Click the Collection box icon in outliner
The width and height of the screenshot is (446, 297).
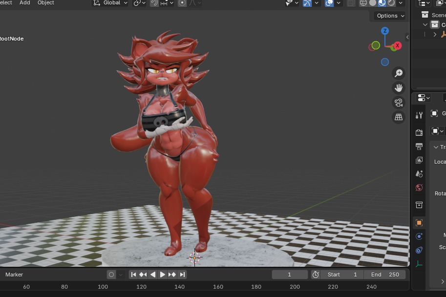pos(435,25)
